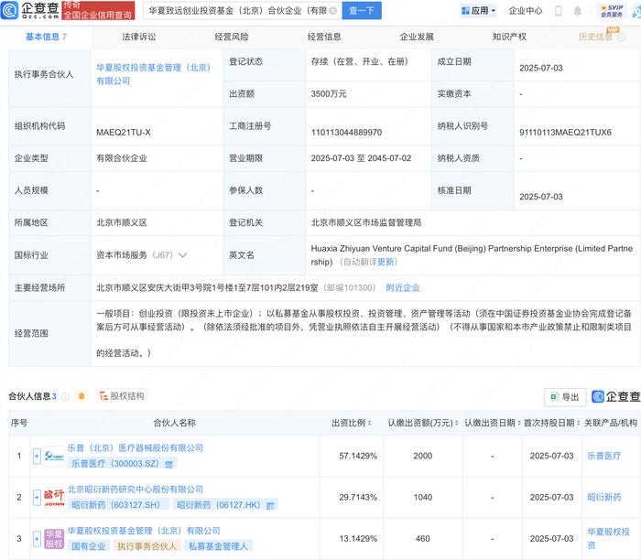The image size is (641, 560).
Task: Open the mobile phone icon in header
Action: pyautogui.click(x=559, y=11)
